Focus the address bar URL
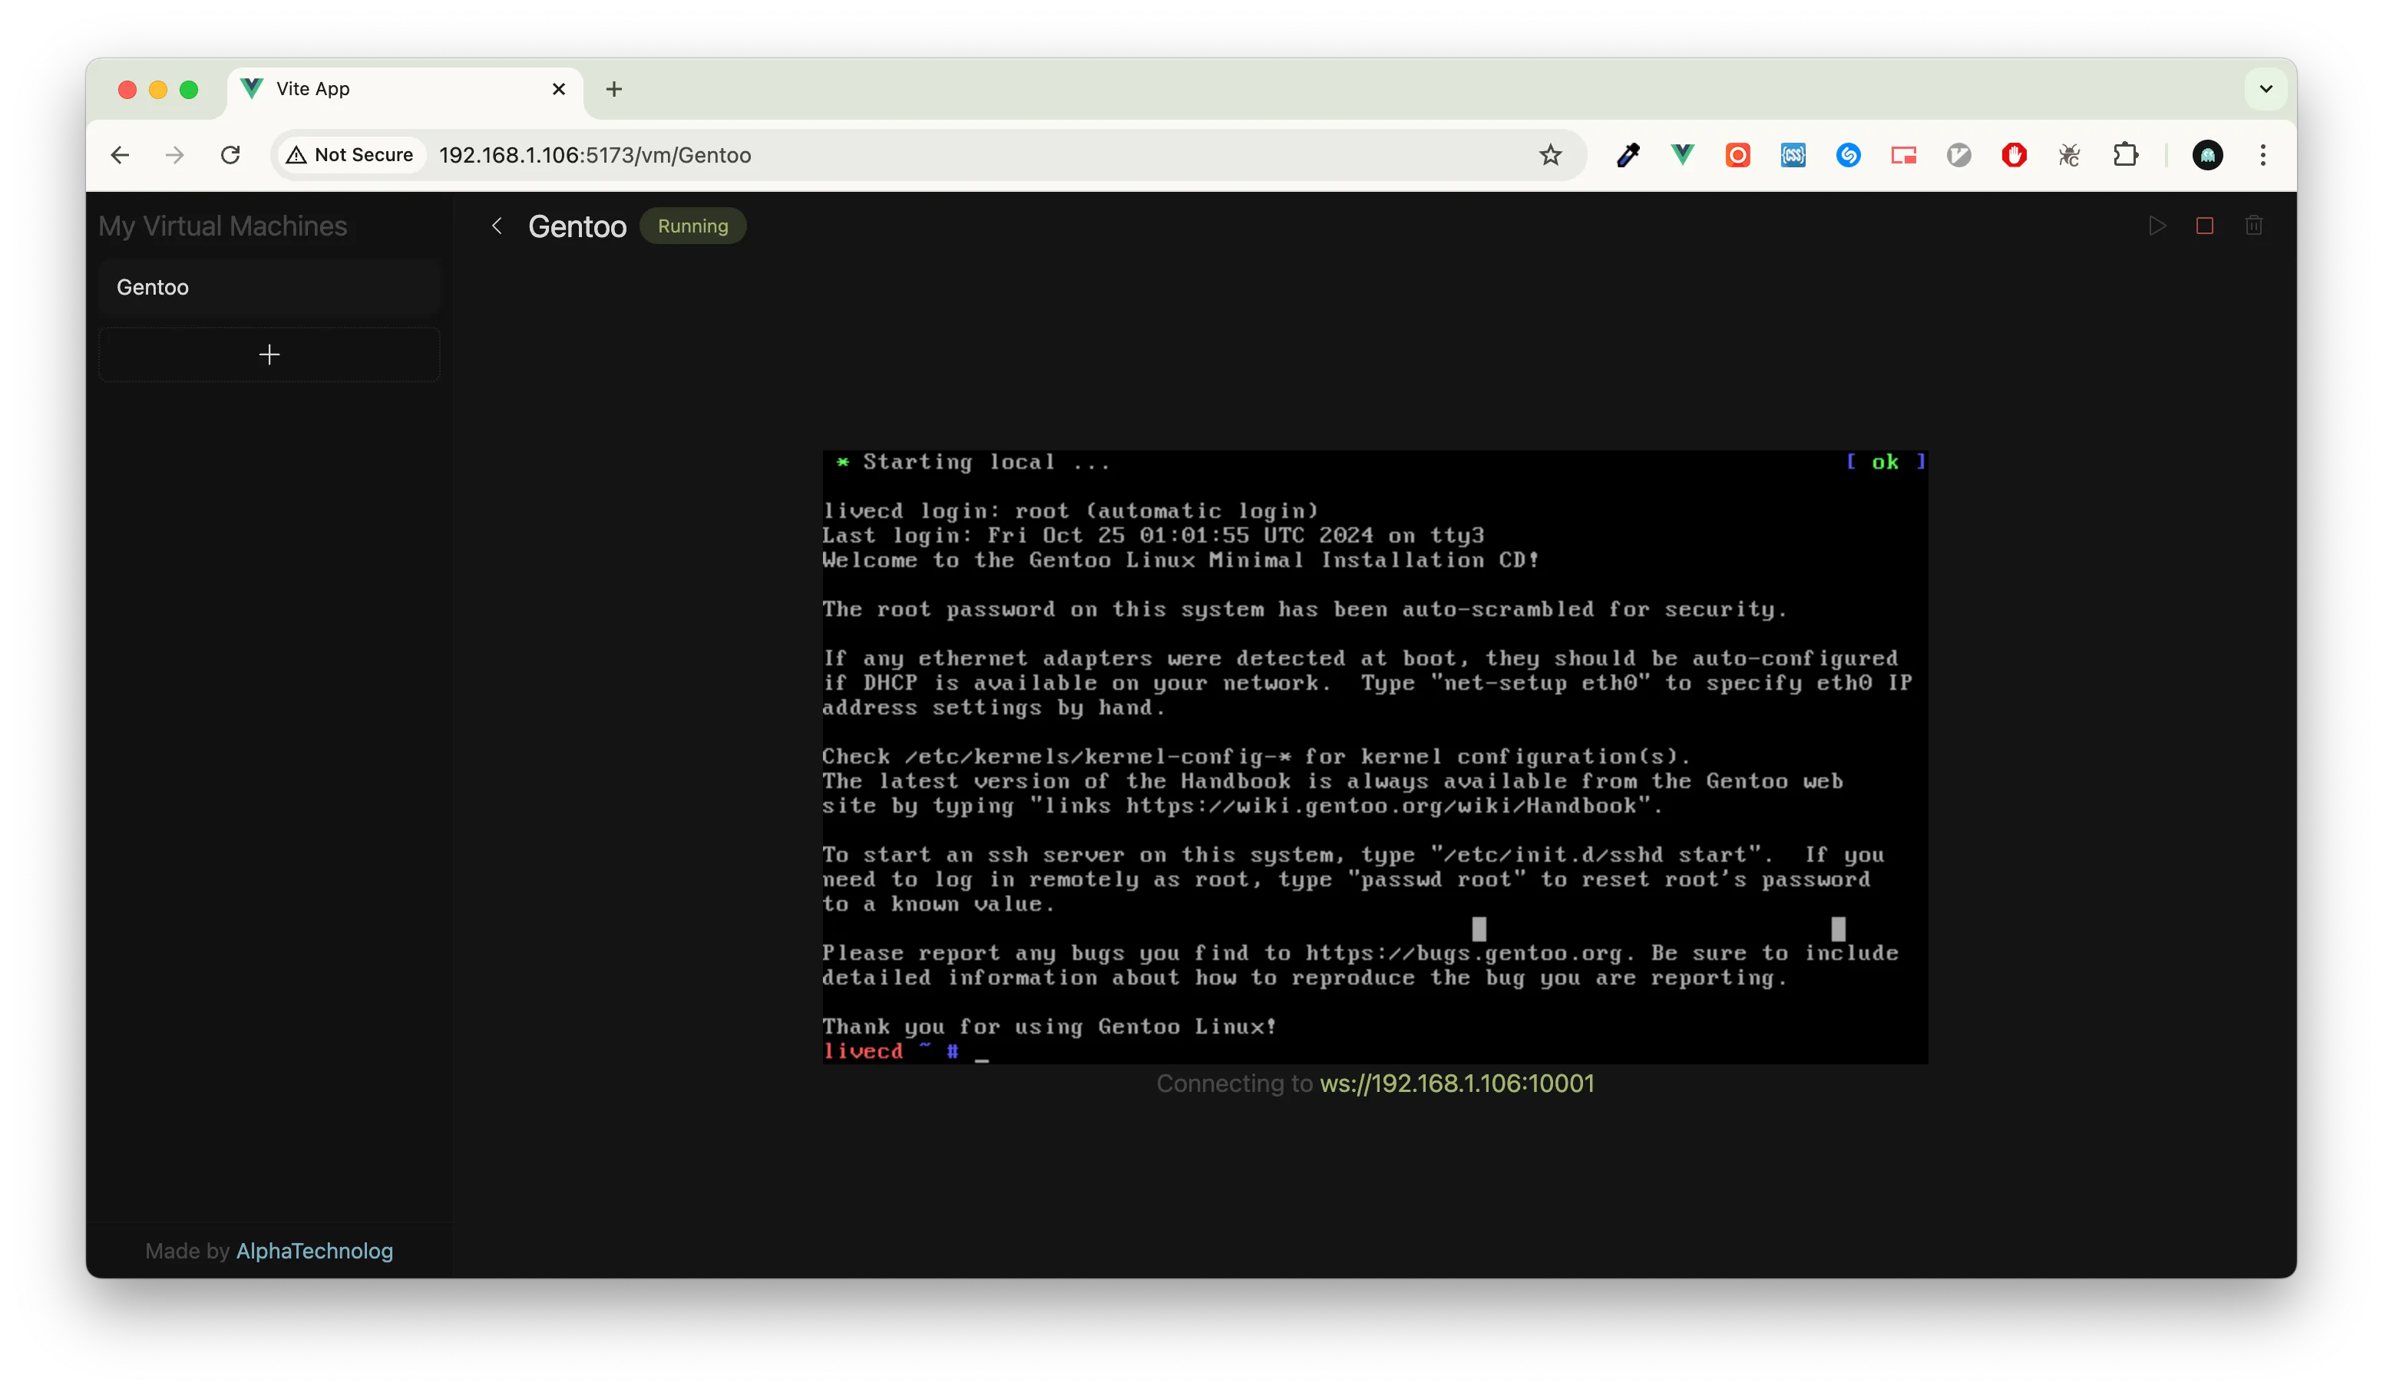Viewport: 2383px width, 1392px height. tap(595, 155)
